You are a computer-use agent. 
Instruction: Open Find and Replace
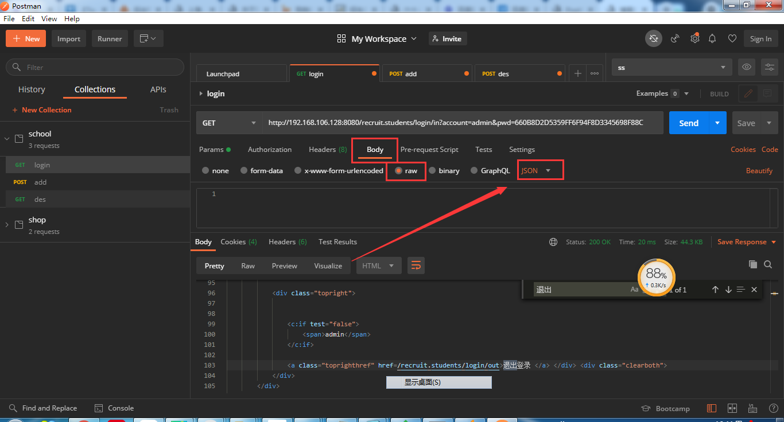click(x=43, y=408)
